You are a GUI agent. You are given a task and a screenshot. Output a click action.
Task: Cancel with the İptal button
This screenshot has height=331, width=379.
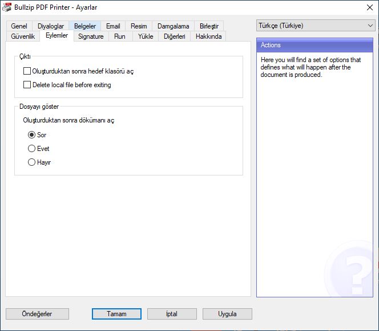(172, 314)
